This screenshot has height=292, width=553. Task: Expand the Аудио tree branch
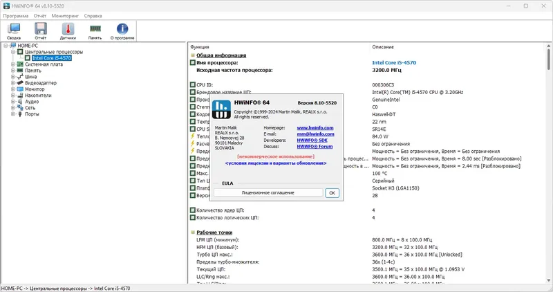click(x=13, y=102)
